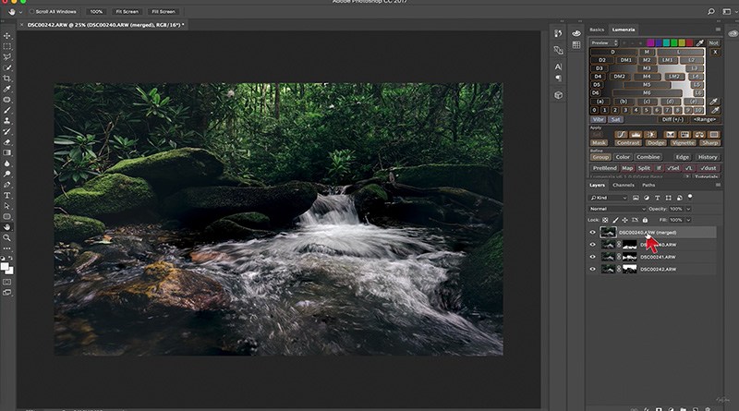Click the Fit Screen button
This screenshot has width=739, height=411.
[127, 11]
